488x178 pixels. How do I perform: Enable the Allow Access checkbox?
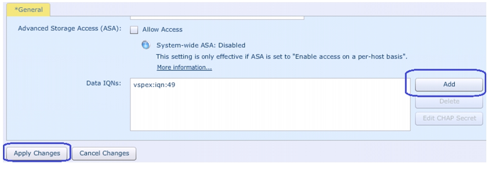[134, 30]
